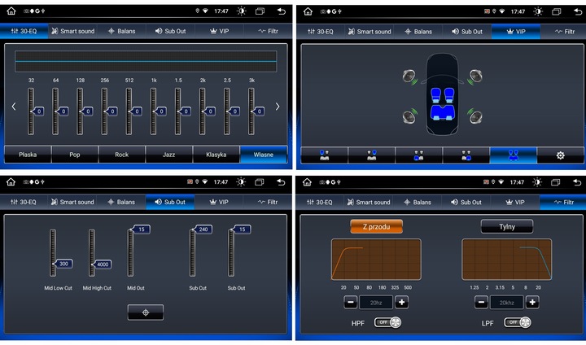
Task: Tap the brightness icon on the VIP screen
Action: click(538, 11)
